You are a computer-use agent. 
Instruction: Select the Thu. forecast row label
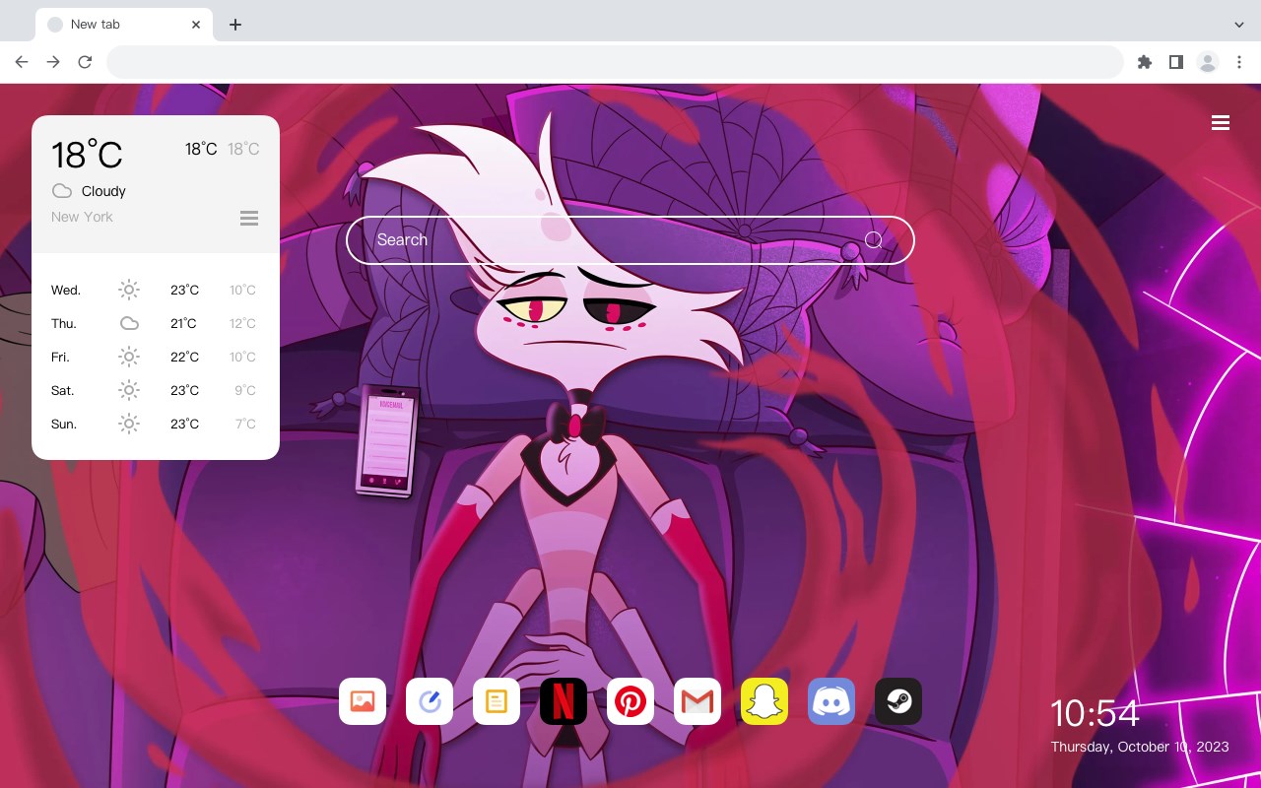coord(64,323)
